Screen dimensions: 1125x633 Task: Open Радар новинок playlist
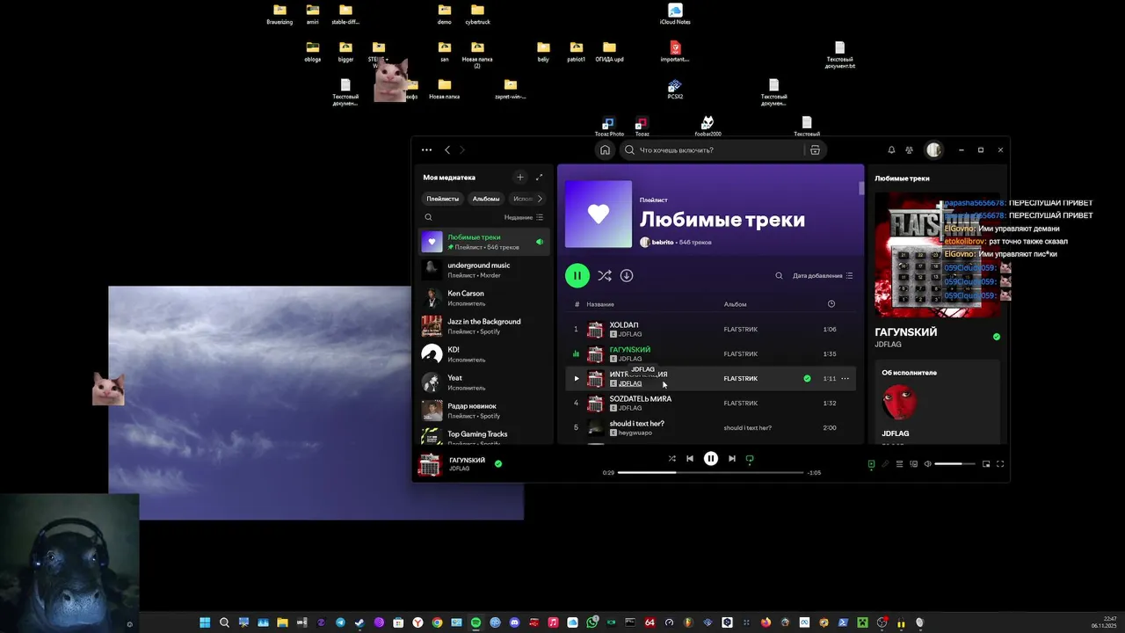[484, 411]
